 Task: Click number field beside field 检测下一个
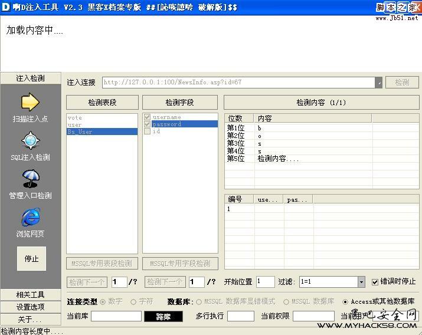point(197,282)
